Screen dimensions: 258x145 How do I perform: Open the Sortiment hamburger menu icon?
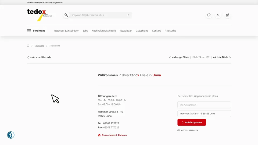pos(29,31)
